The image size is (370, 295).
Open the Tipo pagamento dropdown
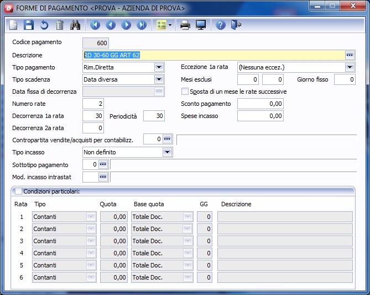[159, 67]
